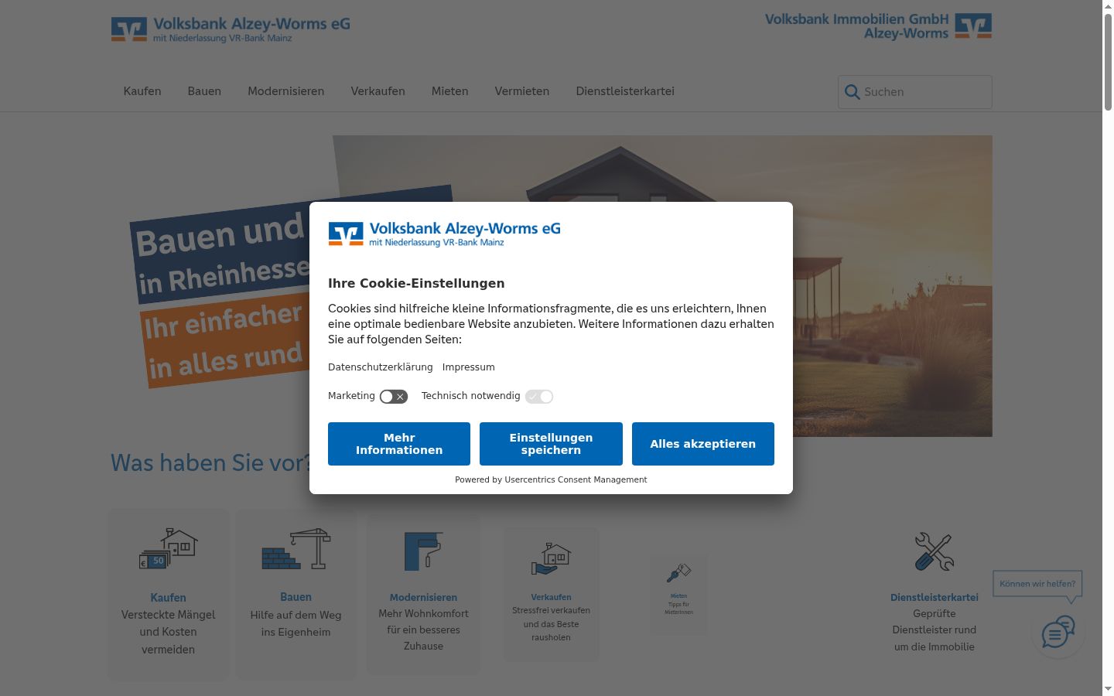The width and height of the screenshot is (1114, 696).
Task: Open the Mieten menu item
Action: (450, 91)
